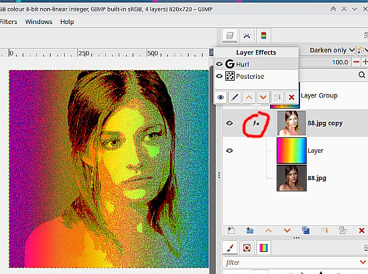Lower the selected effect with down arrow

263,97
